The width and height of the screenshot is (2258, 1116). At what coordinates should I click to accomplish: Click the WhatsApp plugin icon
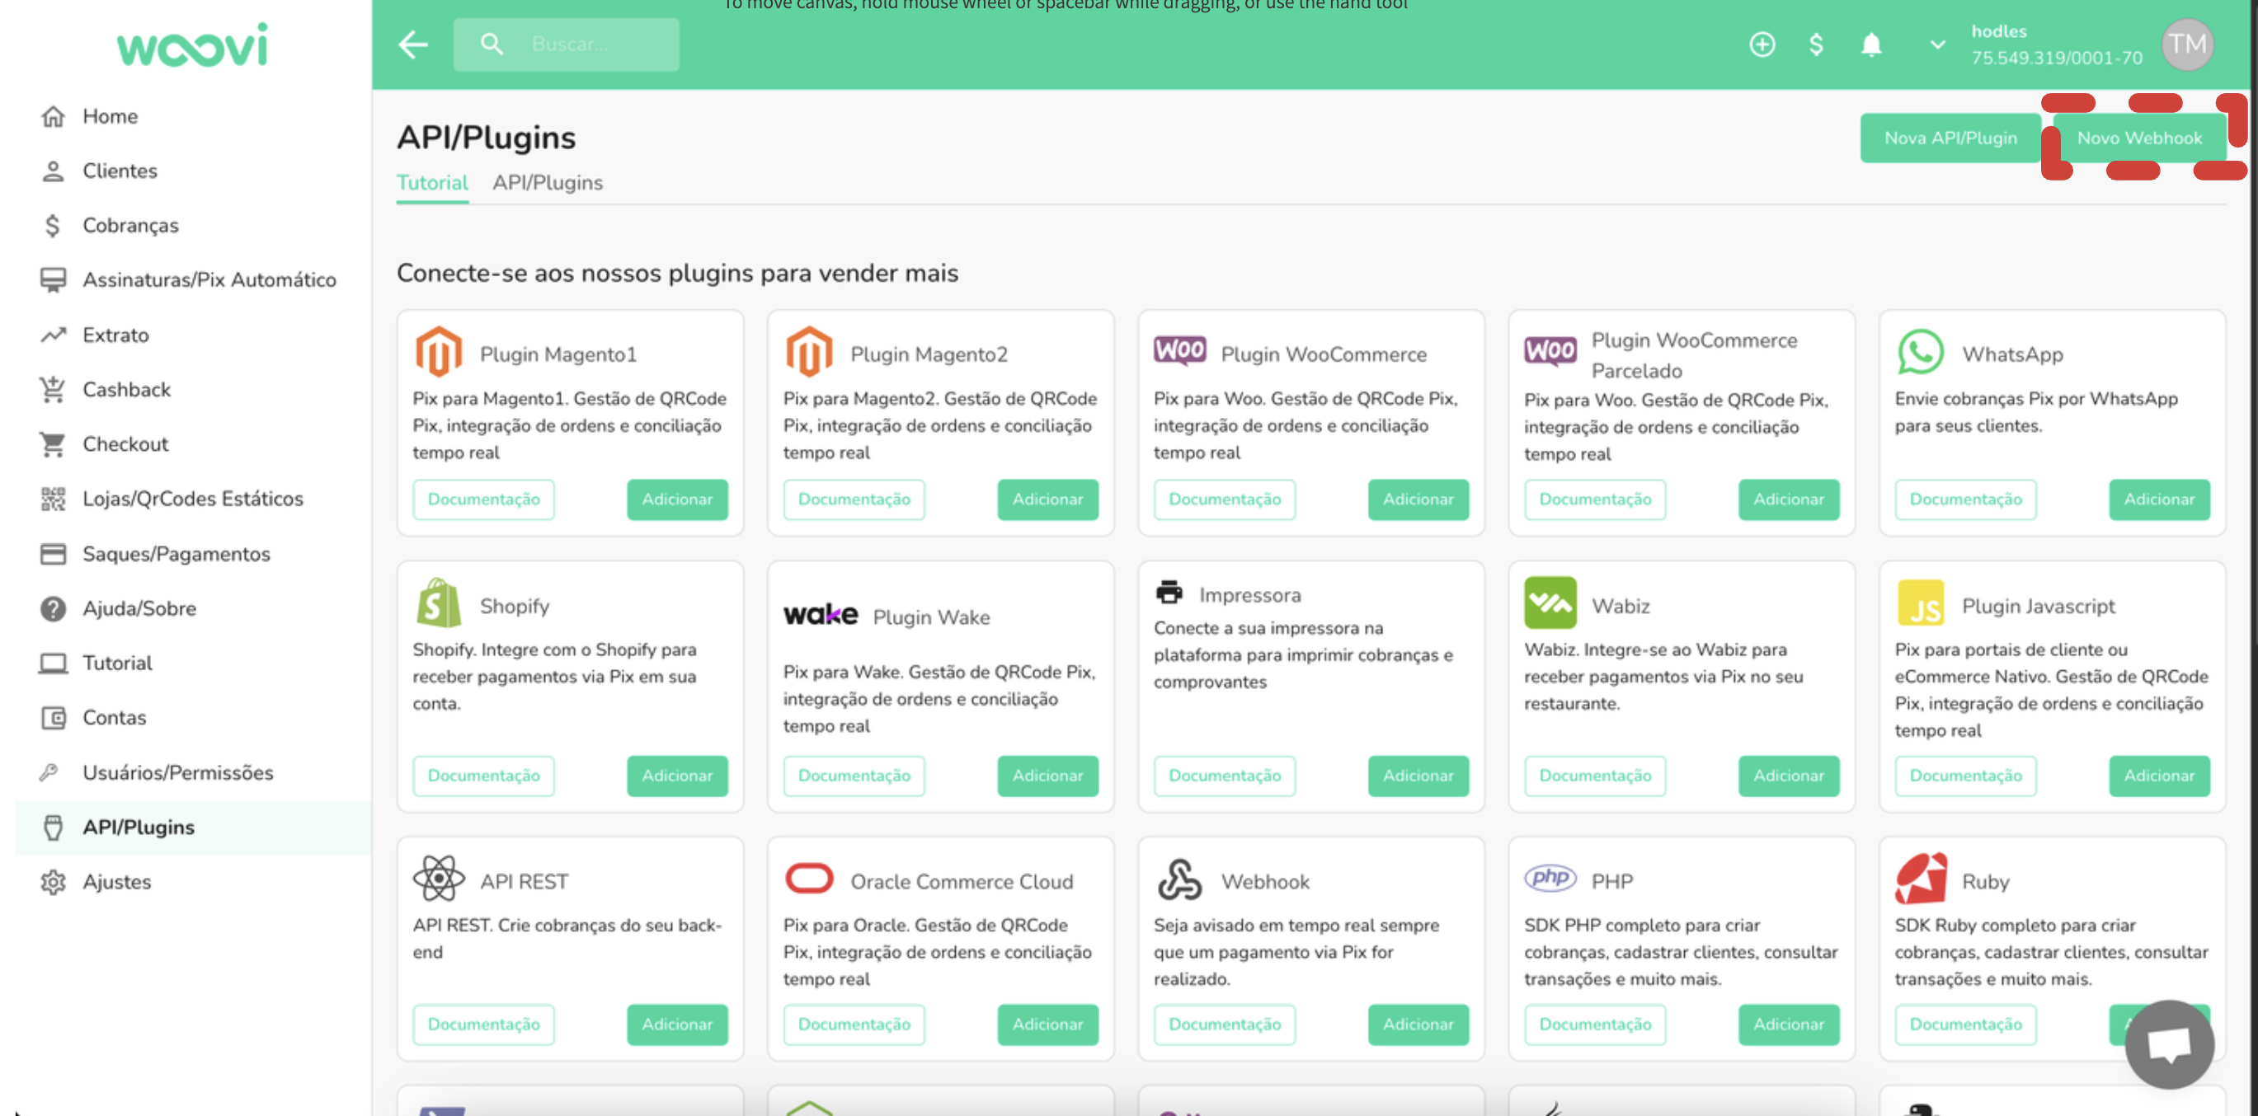coord(1920,352)
